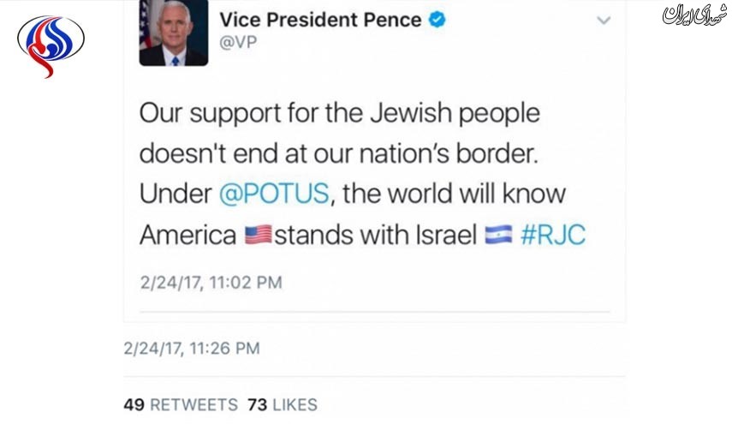Viewport: 732px width, 424px height.
Task: Click the Vice President profile photo
Action: (x=173, y=33)
